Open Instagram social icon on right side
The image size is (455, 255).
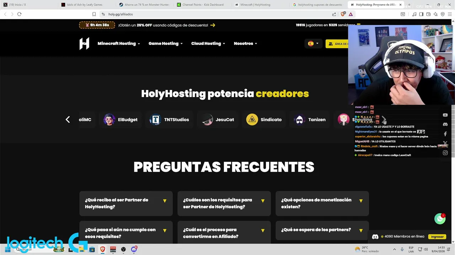click(445, 153)
